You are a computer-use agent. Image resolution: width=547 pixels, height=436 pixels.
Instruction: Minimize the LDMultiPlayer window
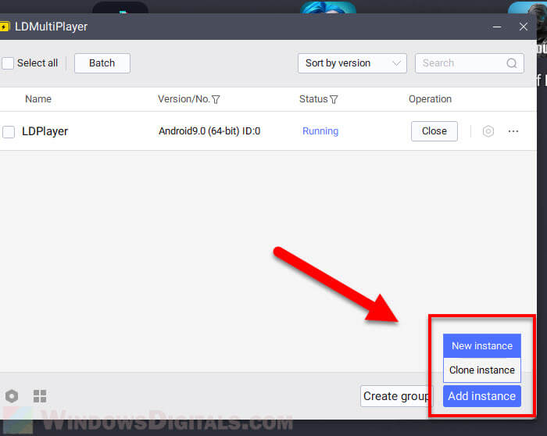point(497,27)
